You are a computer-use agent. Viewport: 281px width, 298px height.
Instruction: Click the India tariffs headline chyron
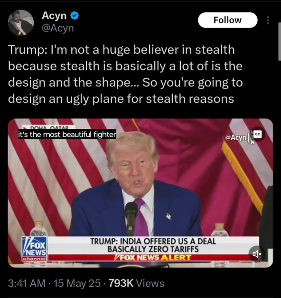(x=153, y=245)
